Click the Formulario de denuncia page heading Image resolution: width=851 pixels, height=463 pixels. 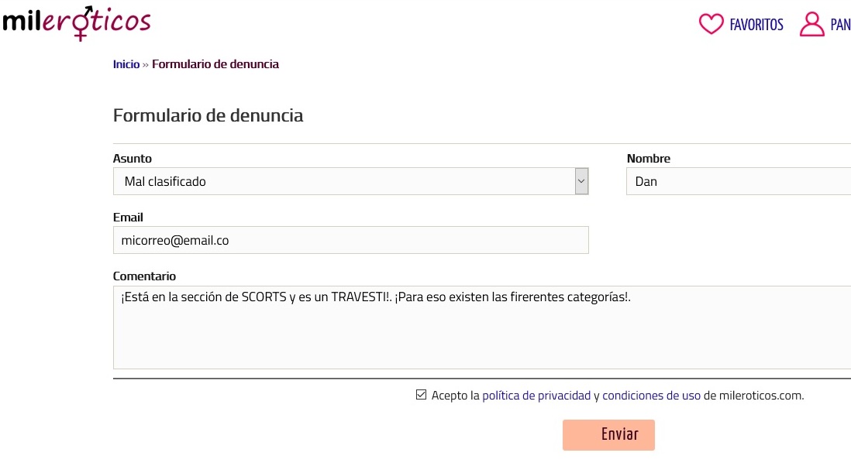click(x=208, y=116)
